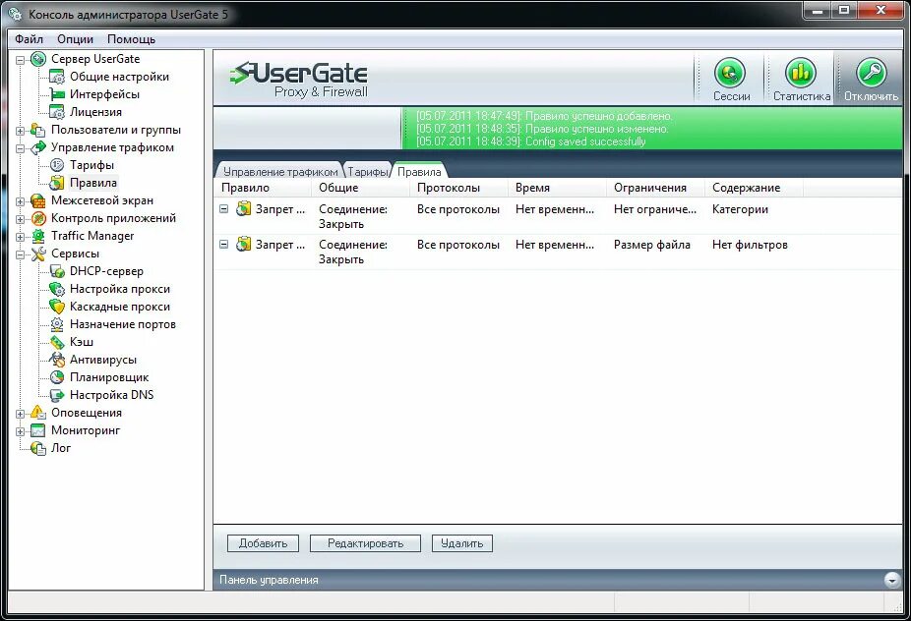
Task: Open the Сессии toolbar button
Action: tap(730, 79)
